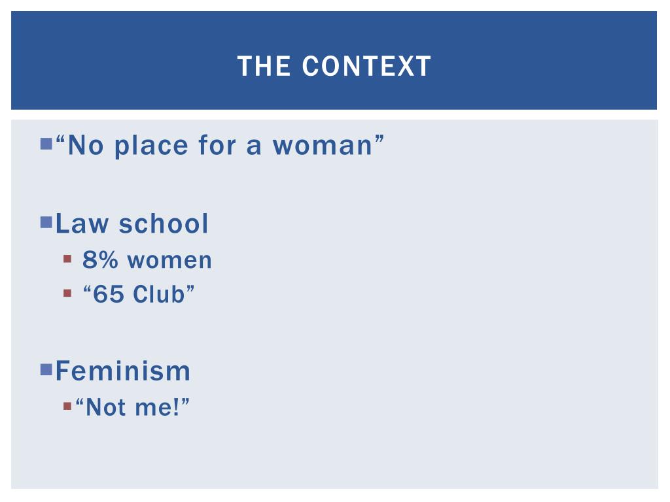Select the word CONTEXT in the heading
The width and height of the screenshot is (670, 502).
pos(366,66)
